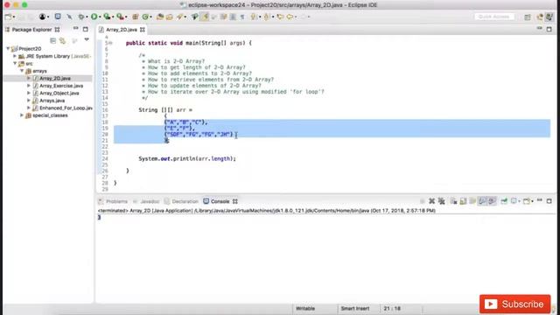Click the New Java Class green icon
560x315 pixels.
point(145,17)
